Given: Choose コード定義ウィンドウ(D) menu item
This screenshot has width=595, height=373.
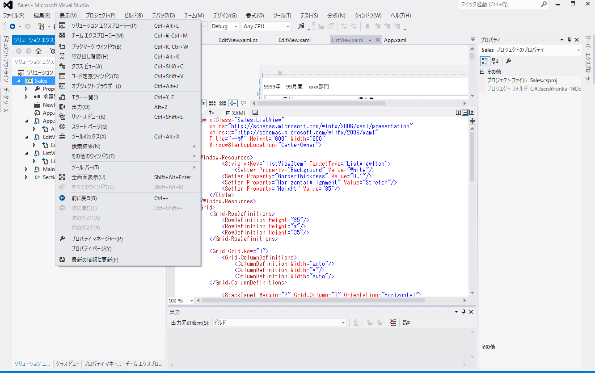Looking at the screenshot, I should [x=128, y=76].
